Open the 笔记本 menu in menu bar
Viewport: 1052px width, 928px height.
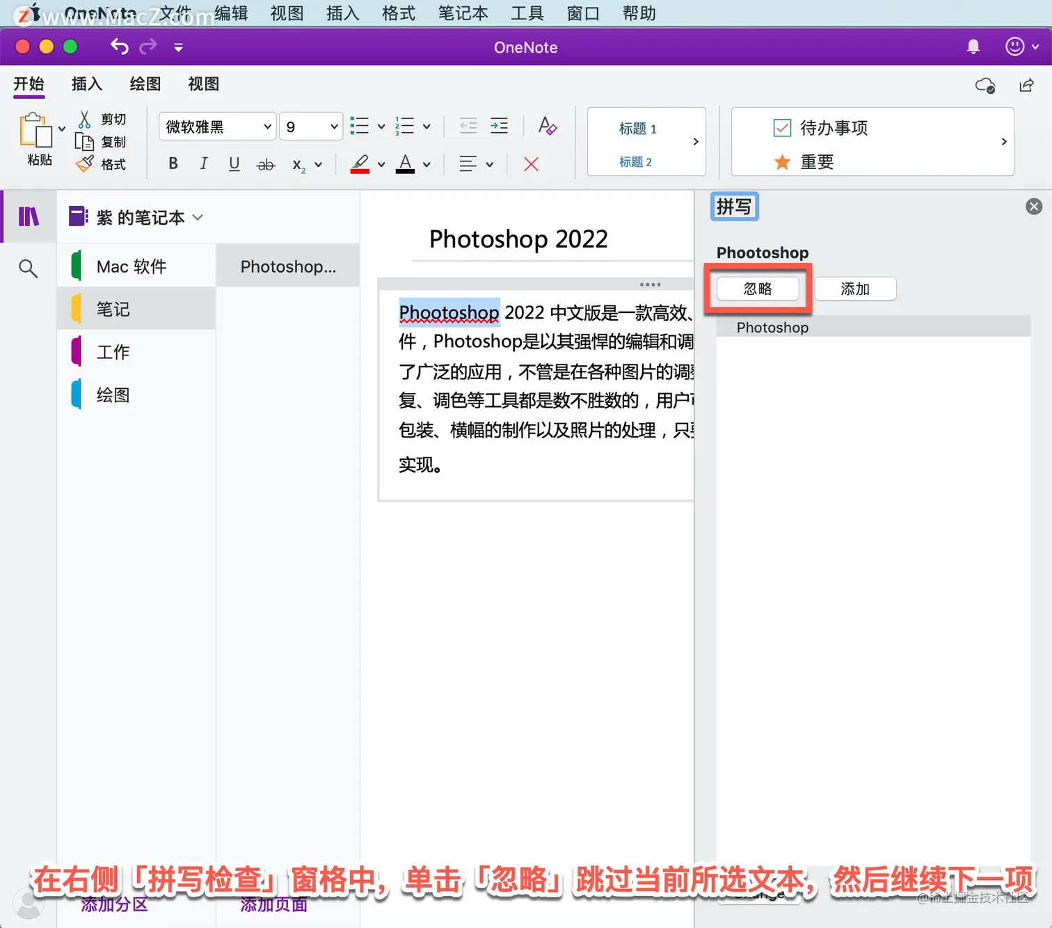click(463, 13)
